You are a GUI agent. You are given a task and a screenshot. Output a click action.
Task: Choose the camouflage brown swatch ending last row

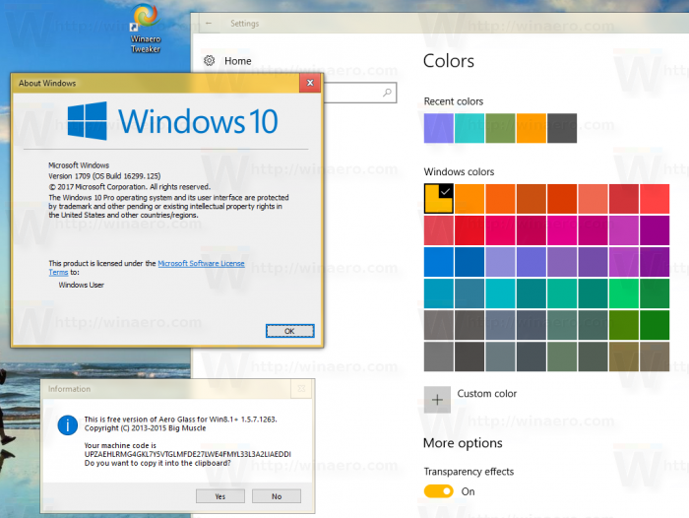pyautogui.click(x=655, y=356)
